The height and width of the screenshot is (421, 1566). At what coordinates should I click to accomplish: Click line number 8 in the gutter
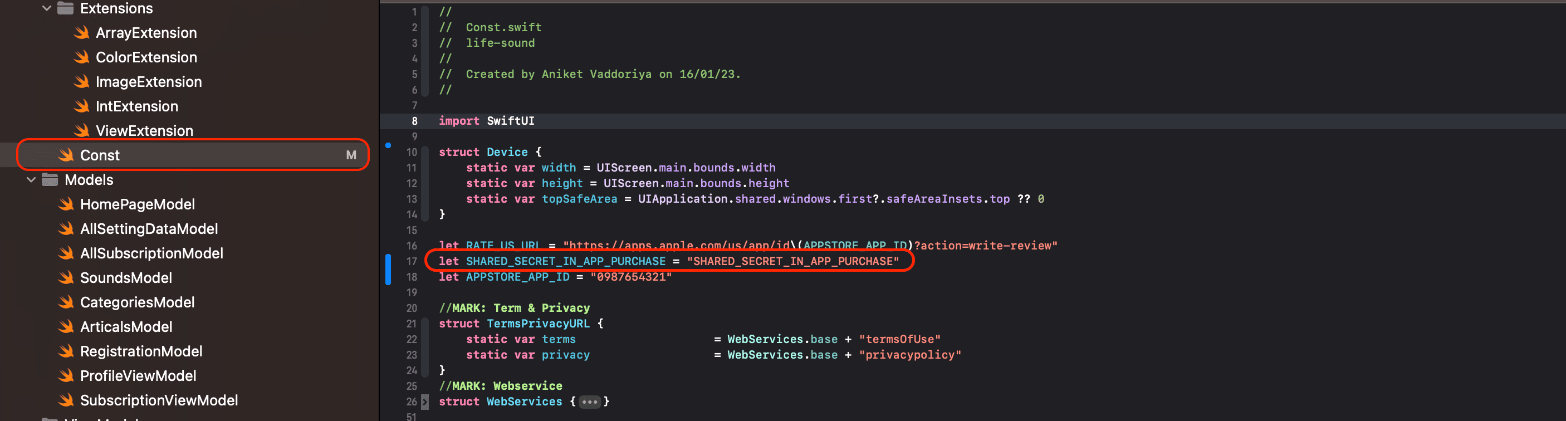point(414,121)
